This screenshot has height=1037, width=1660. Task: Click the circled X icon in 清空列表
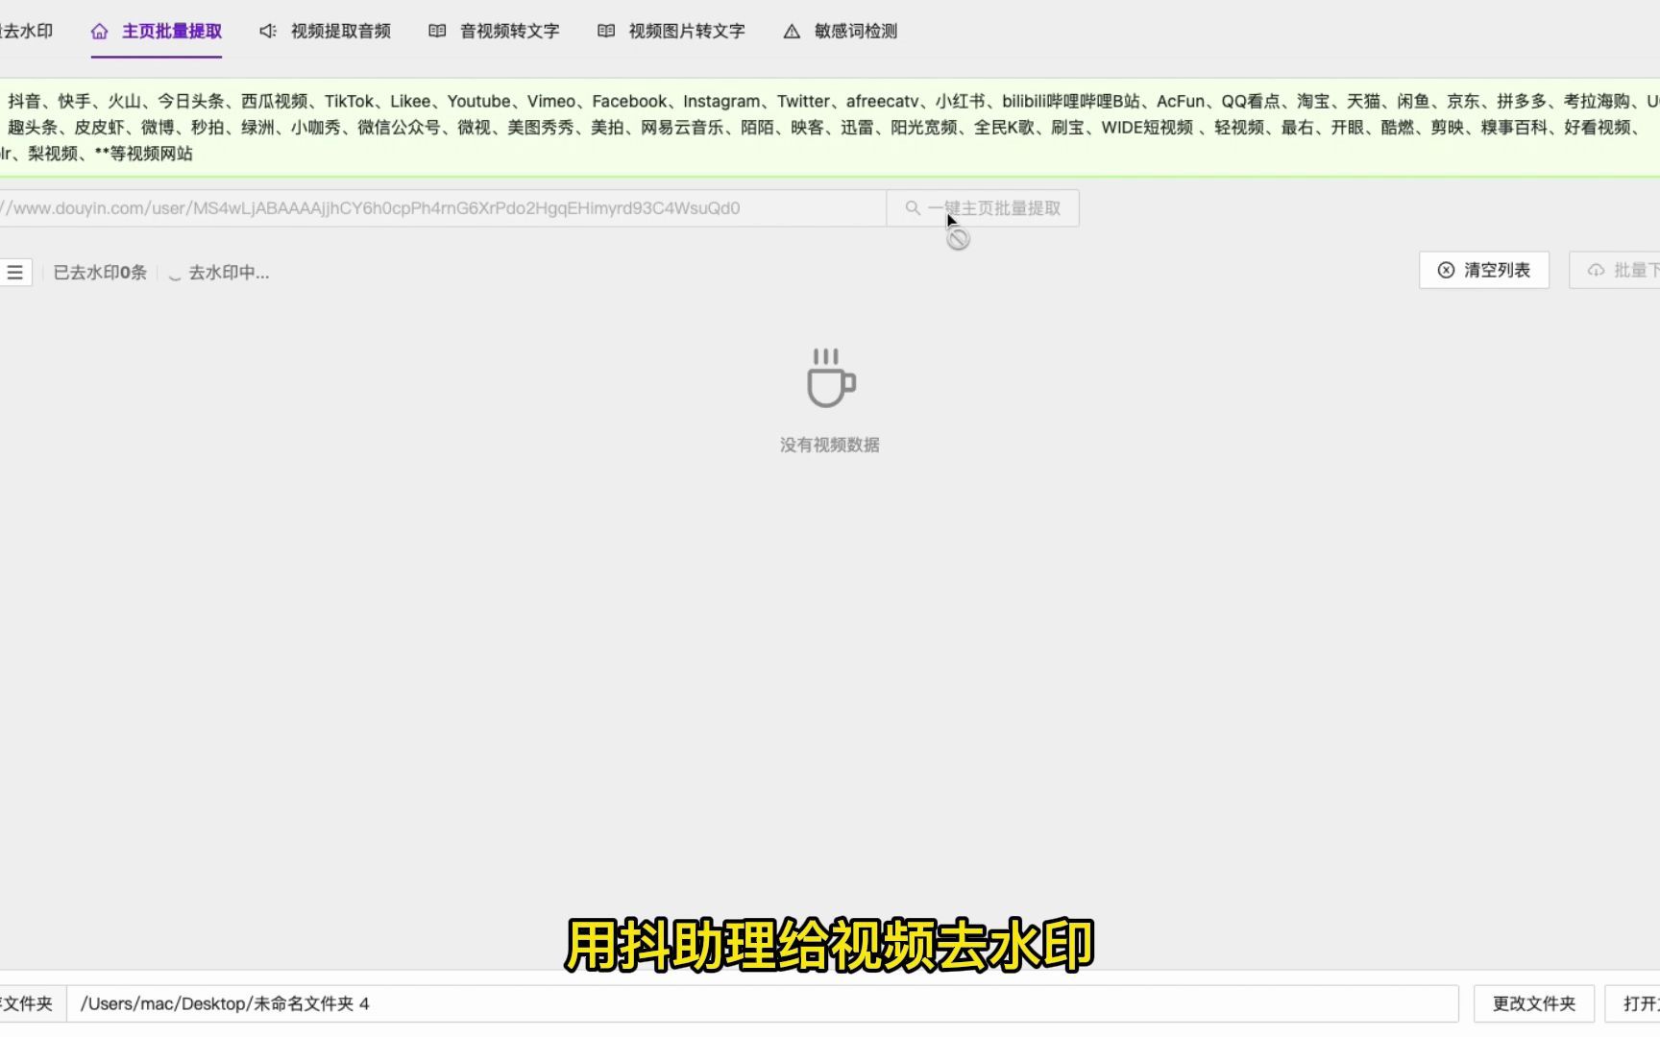coord(1446,271)
